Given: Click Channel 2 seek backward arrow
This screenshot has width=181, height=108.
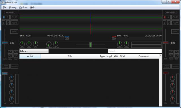Looking at the screenshot, I should pos(165,23).
